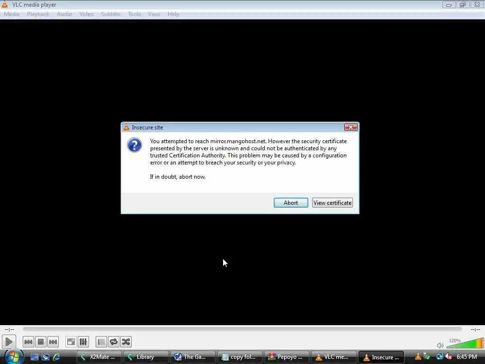The width and height of the screenshot is (485, 364).
Task: Switch to VLC me... taskbar button
Action: pyautogui.click(x=333, y=357)
